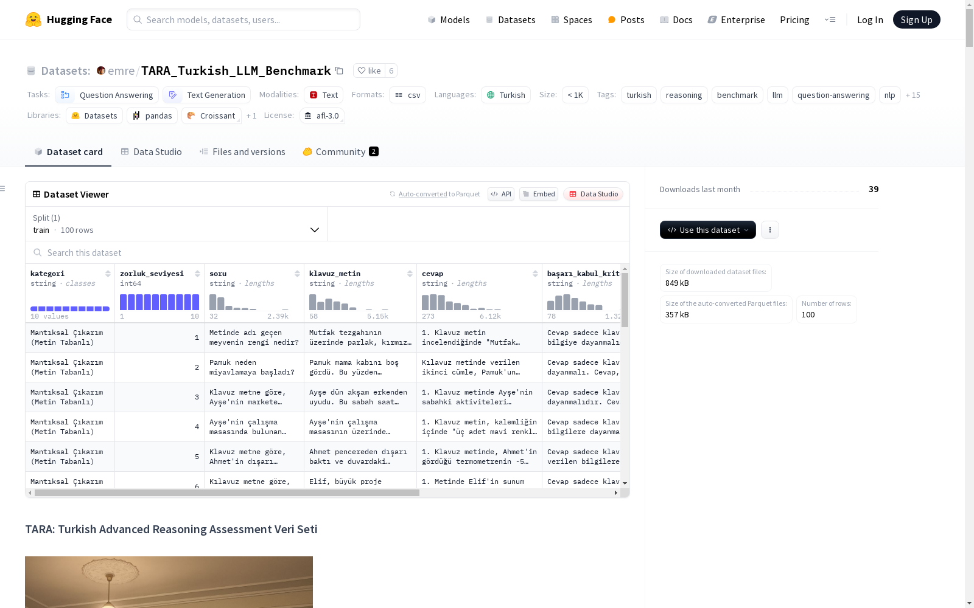Screen dimensions: 974x608
Task: Open Docs in the top navigation
Action: point(676,19)
